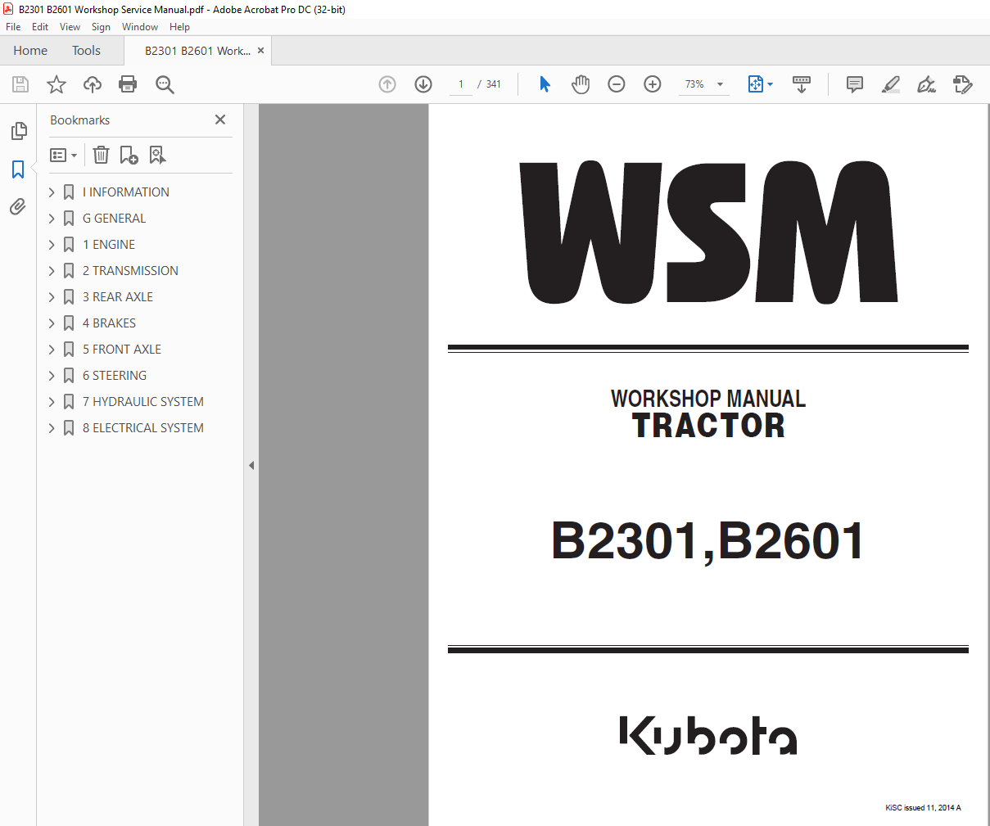Jump to 7 HYDRAULIC SYSTEM bookmark text
The width and height of the screenshot is (990, 826).
[143, 402]
